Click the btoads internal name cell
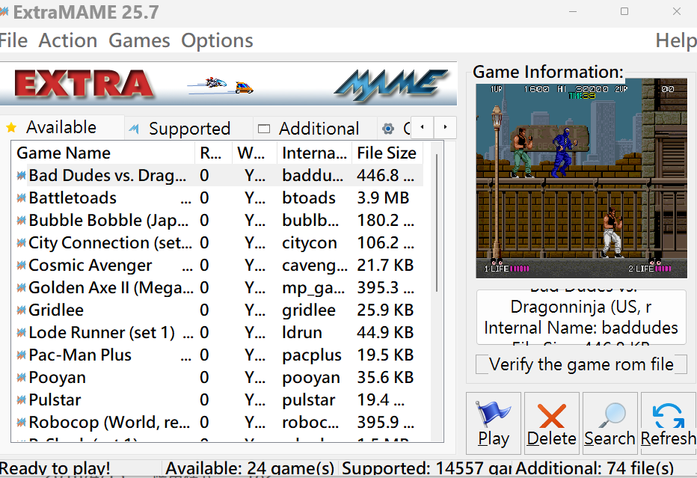 click(x=309, y=198)
